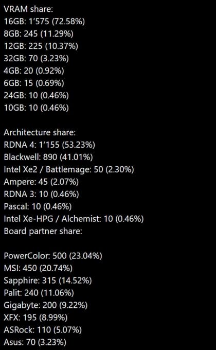Click the Intel Xe-HPG / Alchemist line

click(74, 219)
